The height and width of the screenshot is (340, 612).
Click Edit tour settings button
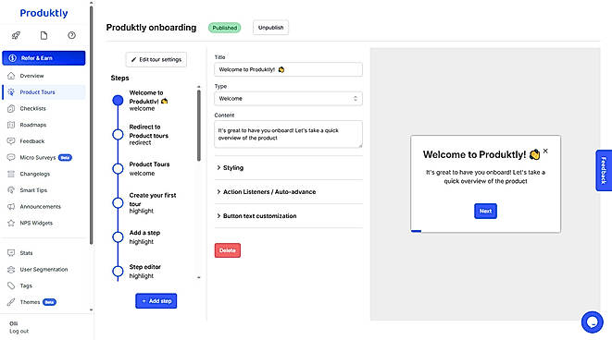pos(156,59)
